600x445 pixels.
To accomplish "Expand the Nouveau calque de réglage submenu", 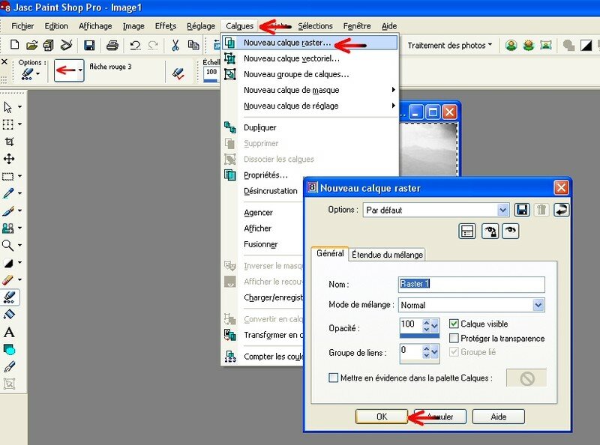I will coord(310,106).
